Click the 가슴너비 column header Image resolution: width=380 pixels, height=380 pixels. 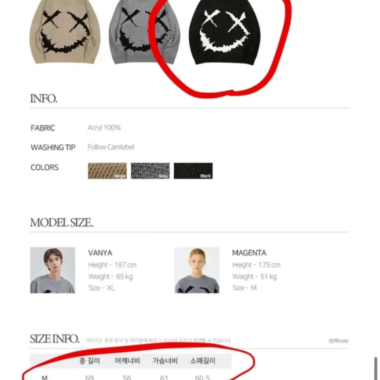point(165,361)
